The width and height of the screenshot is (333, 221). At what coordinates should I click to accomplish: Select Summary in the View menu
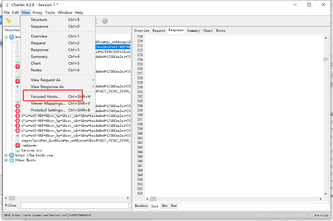[58, 57]
